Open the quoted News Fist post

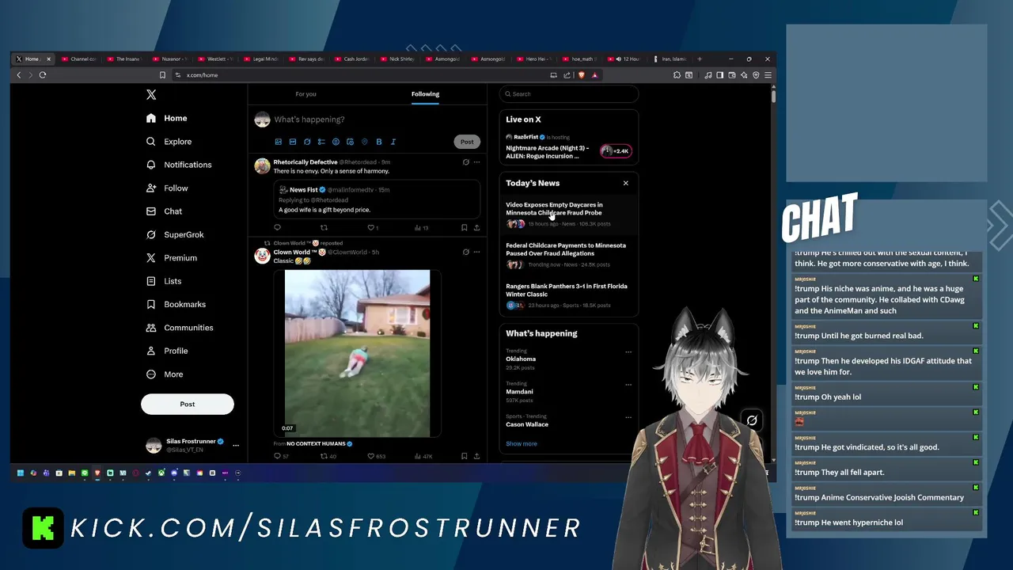coord(377,199)
